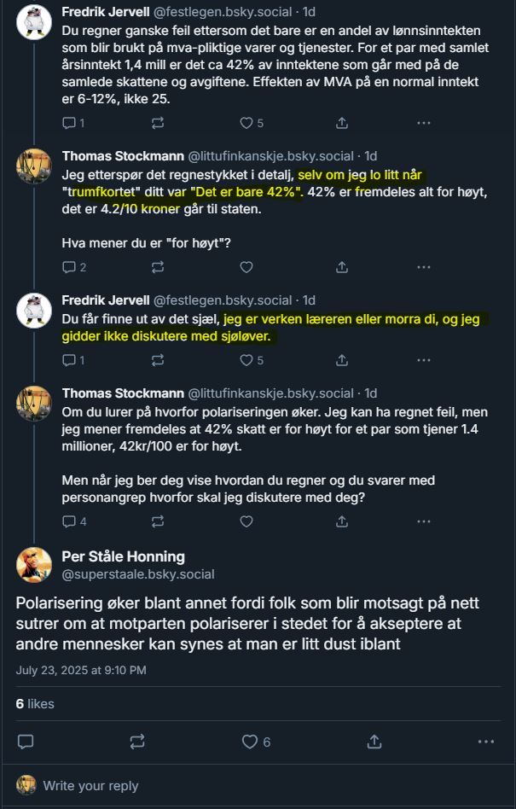The width and height of the screenshot is (516, 809).
Task: Share Per Ståle Honning's main post
Action: point(374,742)
